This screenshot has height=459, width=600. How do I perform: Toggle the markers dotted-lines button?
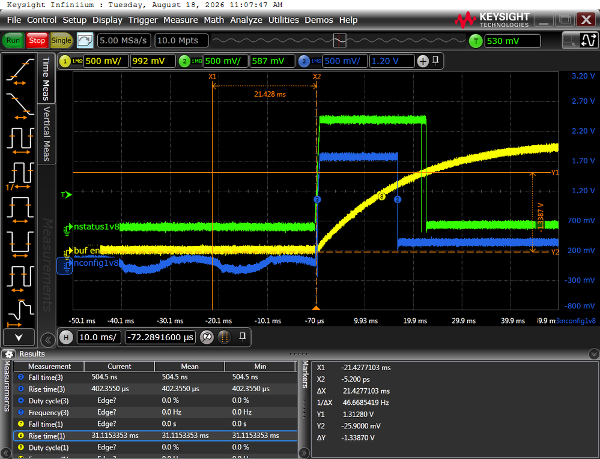click(x=225, y=337)
